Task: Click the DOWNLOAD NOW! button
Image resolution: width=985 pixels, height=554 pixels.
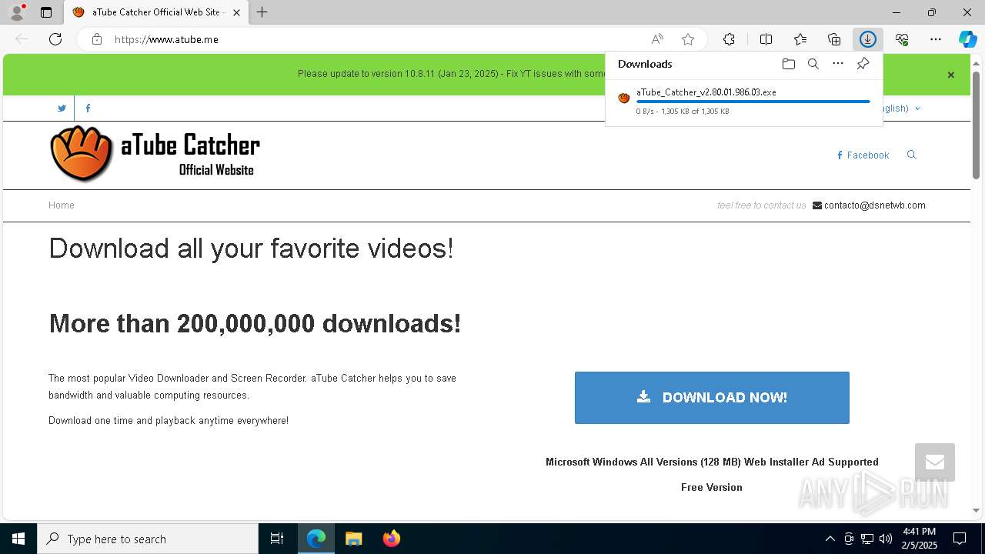Action: click(712, 398)
